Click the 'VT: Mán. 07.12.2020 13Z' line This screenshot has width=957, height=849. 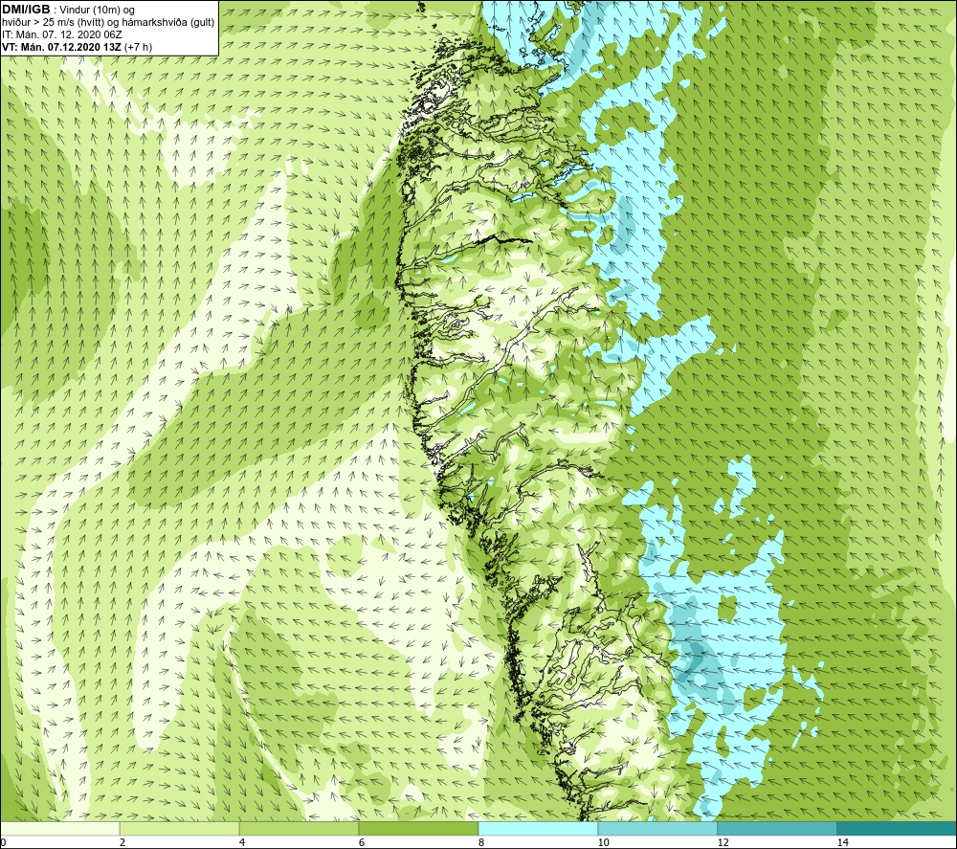point(61,47)
